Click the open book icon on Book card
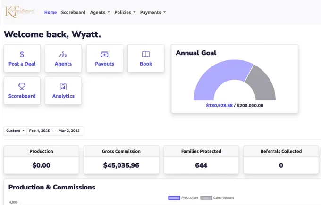The height and width of the screenshot is (205, 321). click(146, 54)
